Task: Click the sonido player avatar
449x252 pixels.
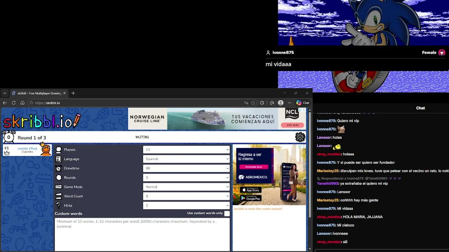Action: click(45, 149)
